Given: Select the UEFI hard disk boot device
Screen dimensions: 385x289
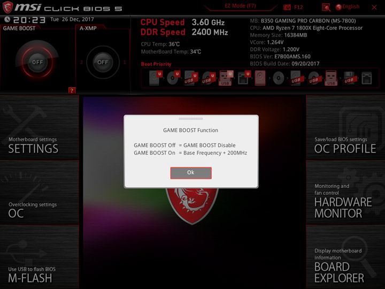Looking at the screenshot, I should 156,78.
